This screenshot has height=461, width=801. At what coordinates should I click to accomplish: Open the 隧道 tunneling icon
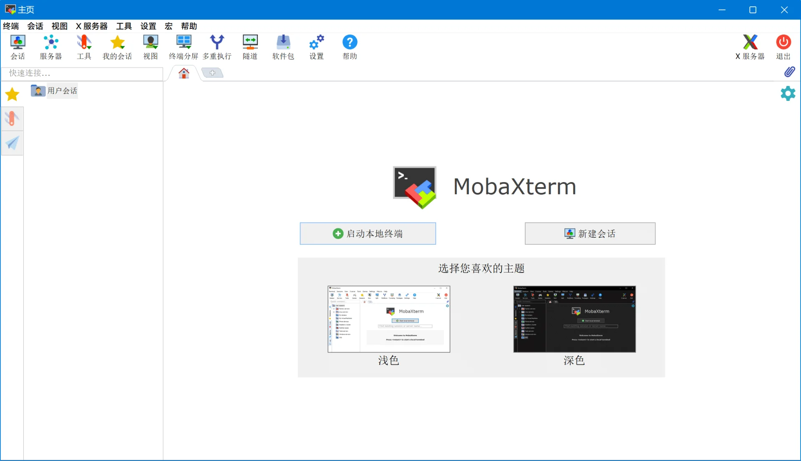(250, 47)
